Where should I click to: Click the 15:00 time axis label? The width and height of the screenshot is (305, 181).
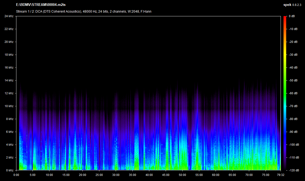(66, 175)
